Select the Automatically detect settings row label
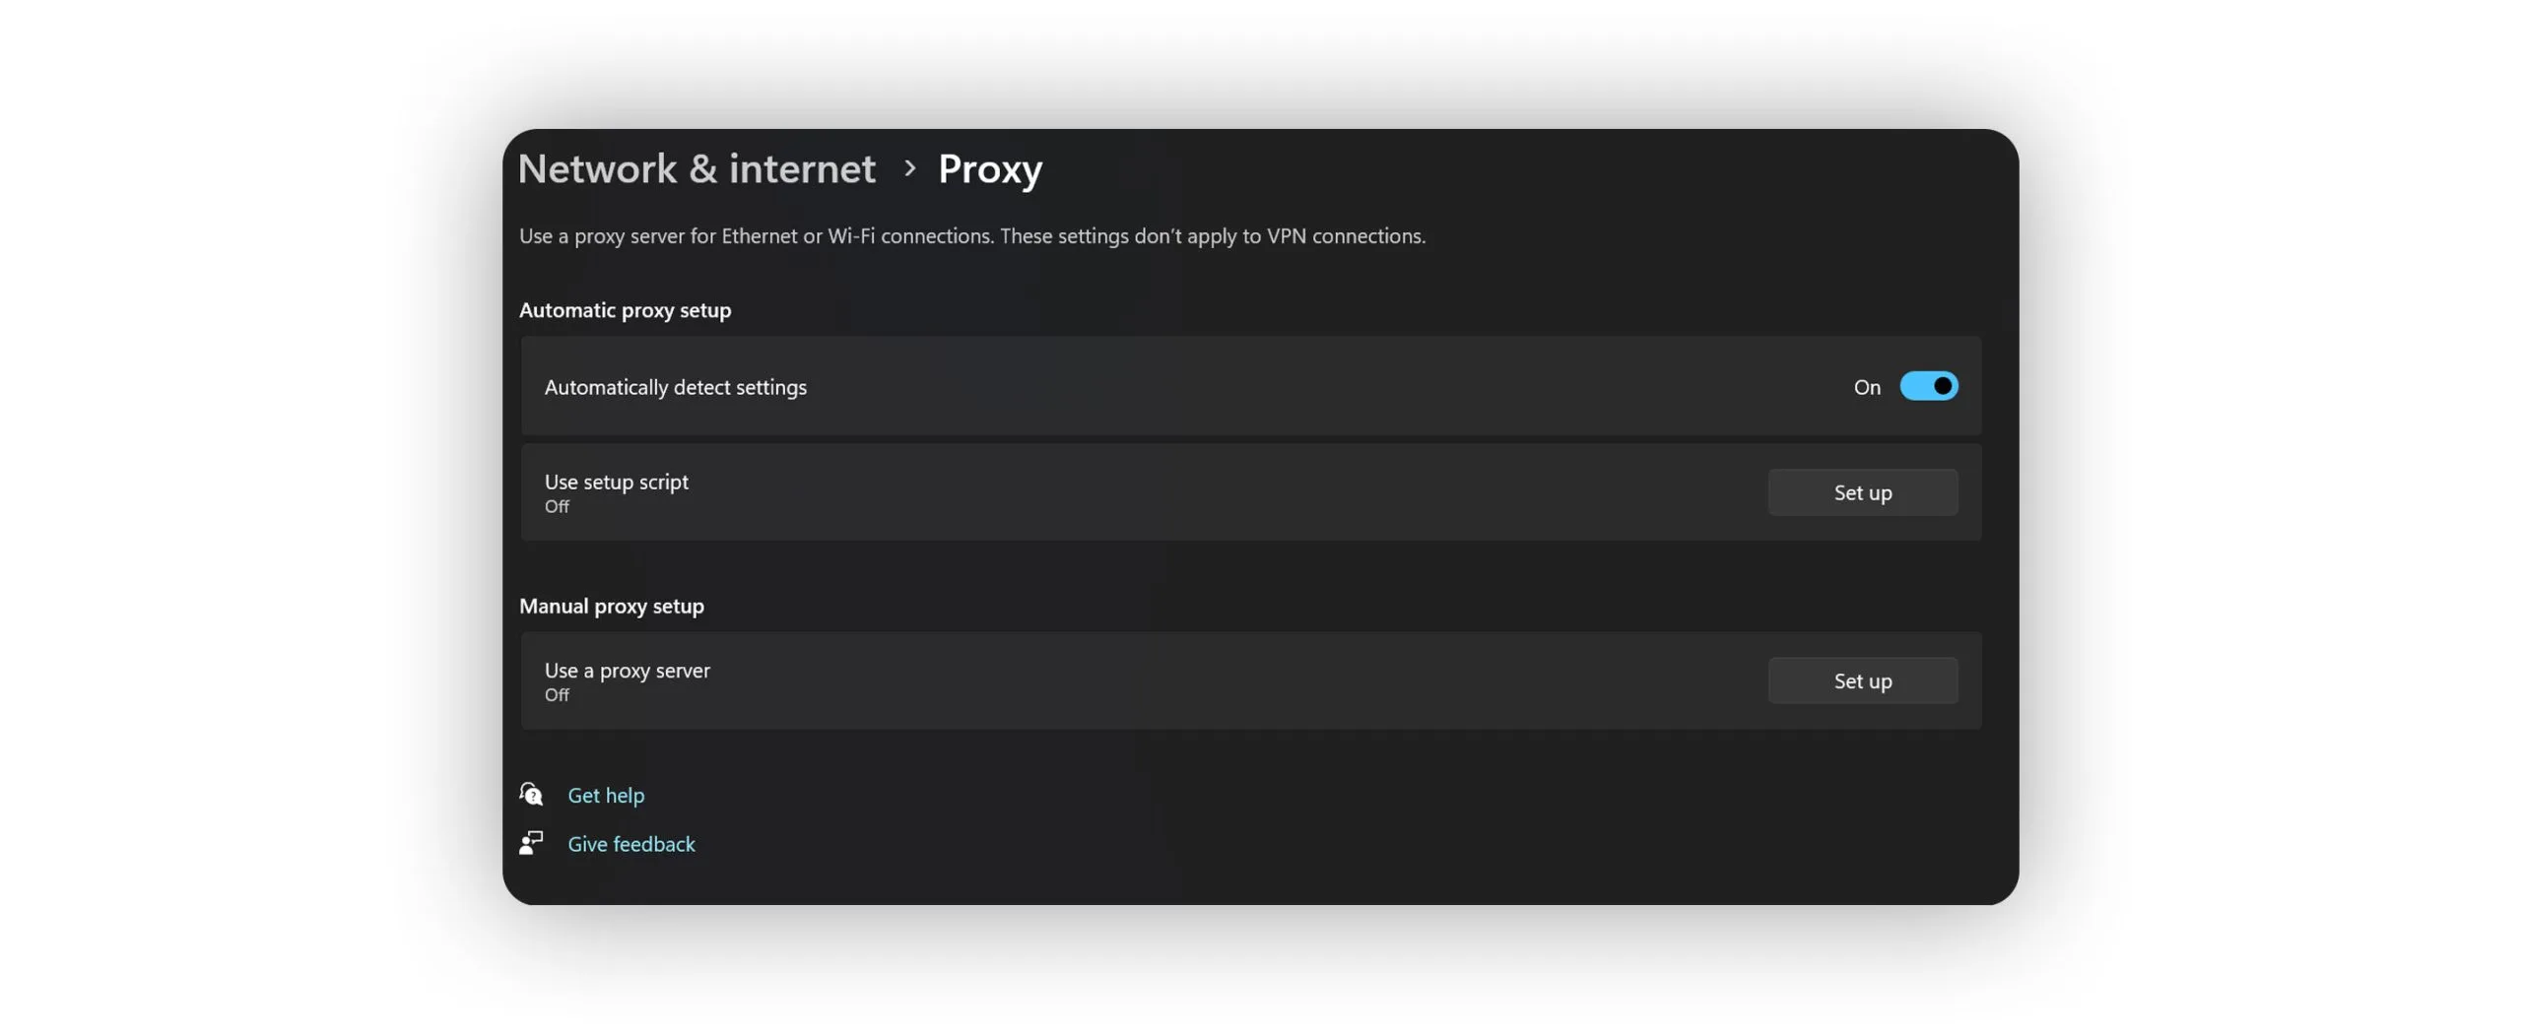 [675, 387]
